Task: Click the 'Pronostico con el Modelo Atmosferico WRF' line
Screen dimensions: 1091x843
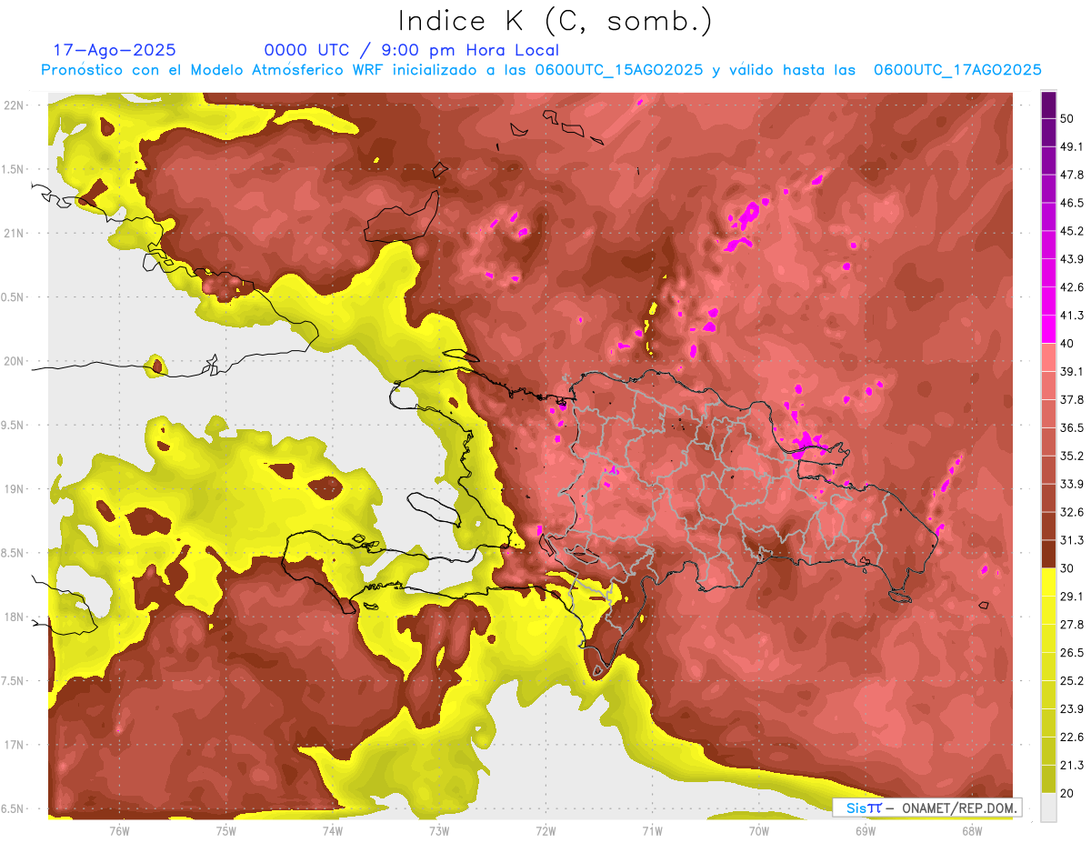Action: coord(541,70)
